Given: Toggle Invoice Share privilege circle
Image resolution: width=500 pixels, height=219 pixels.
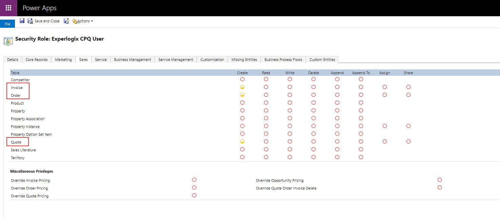Looking at the screenshot, I should click(408, 87).
